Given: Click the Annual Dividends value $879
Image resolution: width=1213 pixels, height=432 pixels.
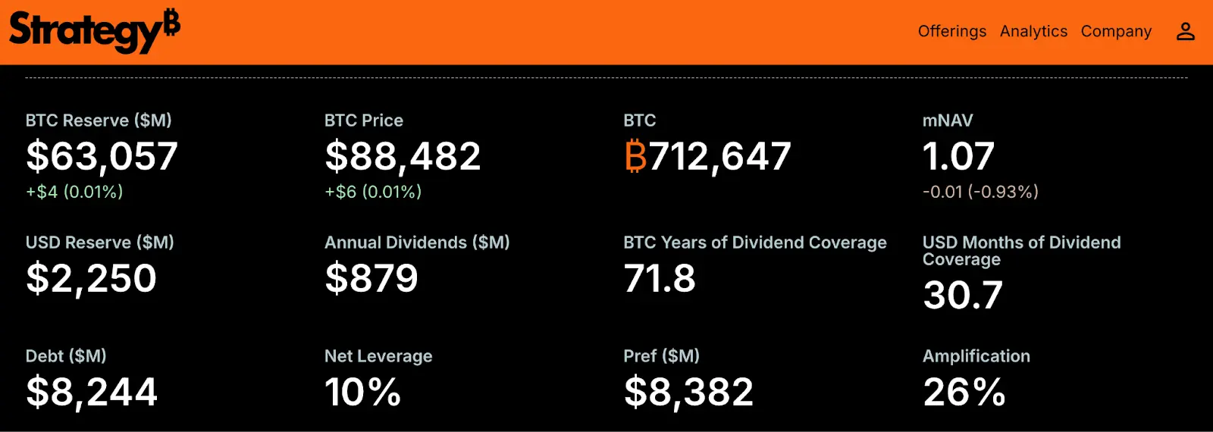Looking at the screenshot, I should click(x=371, y=279).
